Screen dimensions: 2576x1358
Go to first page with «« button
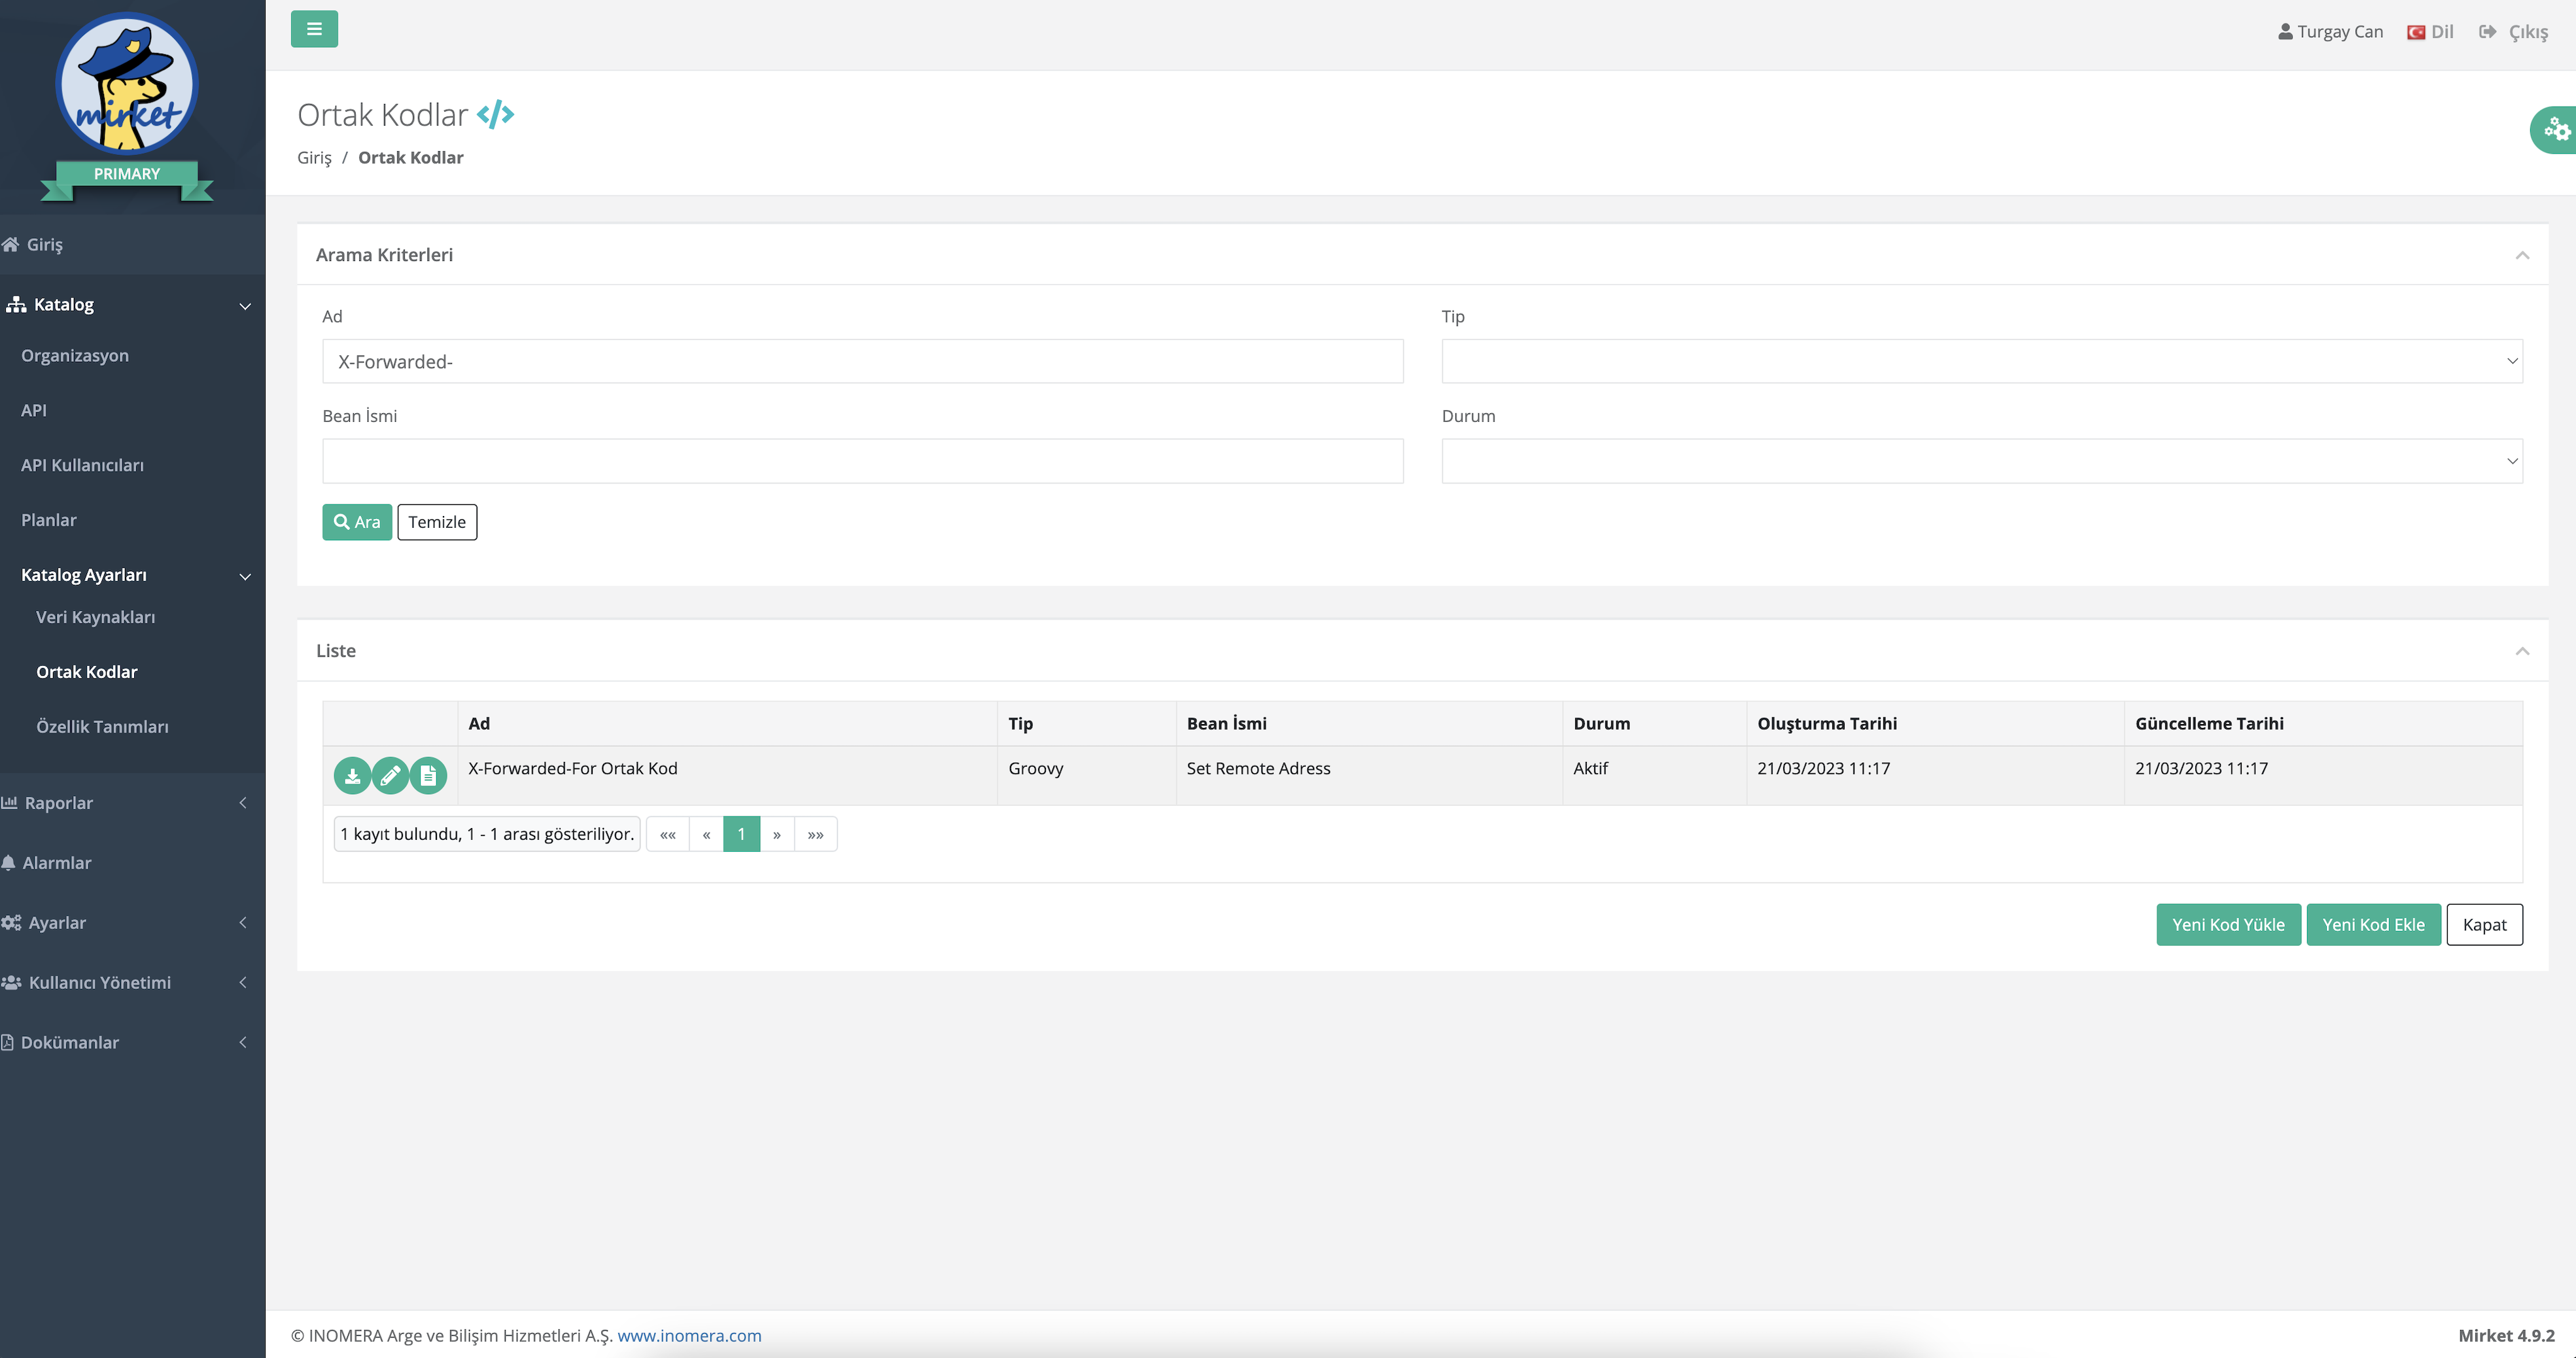pyautogui.click(x=668, y=834)
